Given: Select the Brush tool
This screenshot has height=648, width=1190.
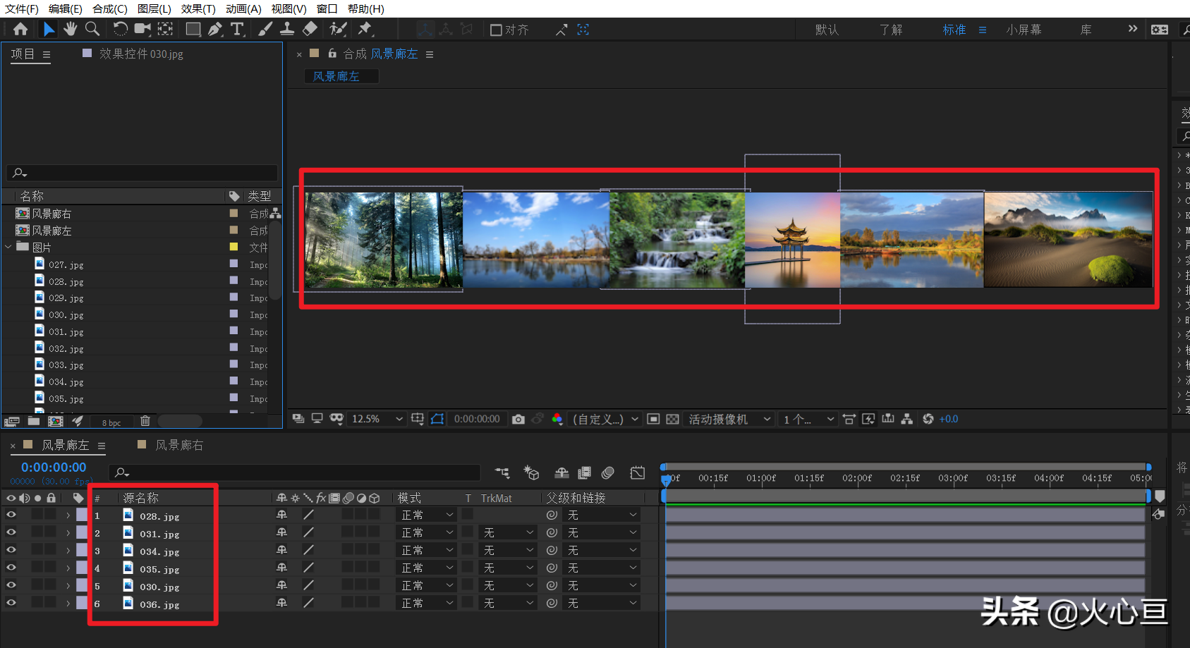Looking at the screenshot, I should (x=265, y=29).
